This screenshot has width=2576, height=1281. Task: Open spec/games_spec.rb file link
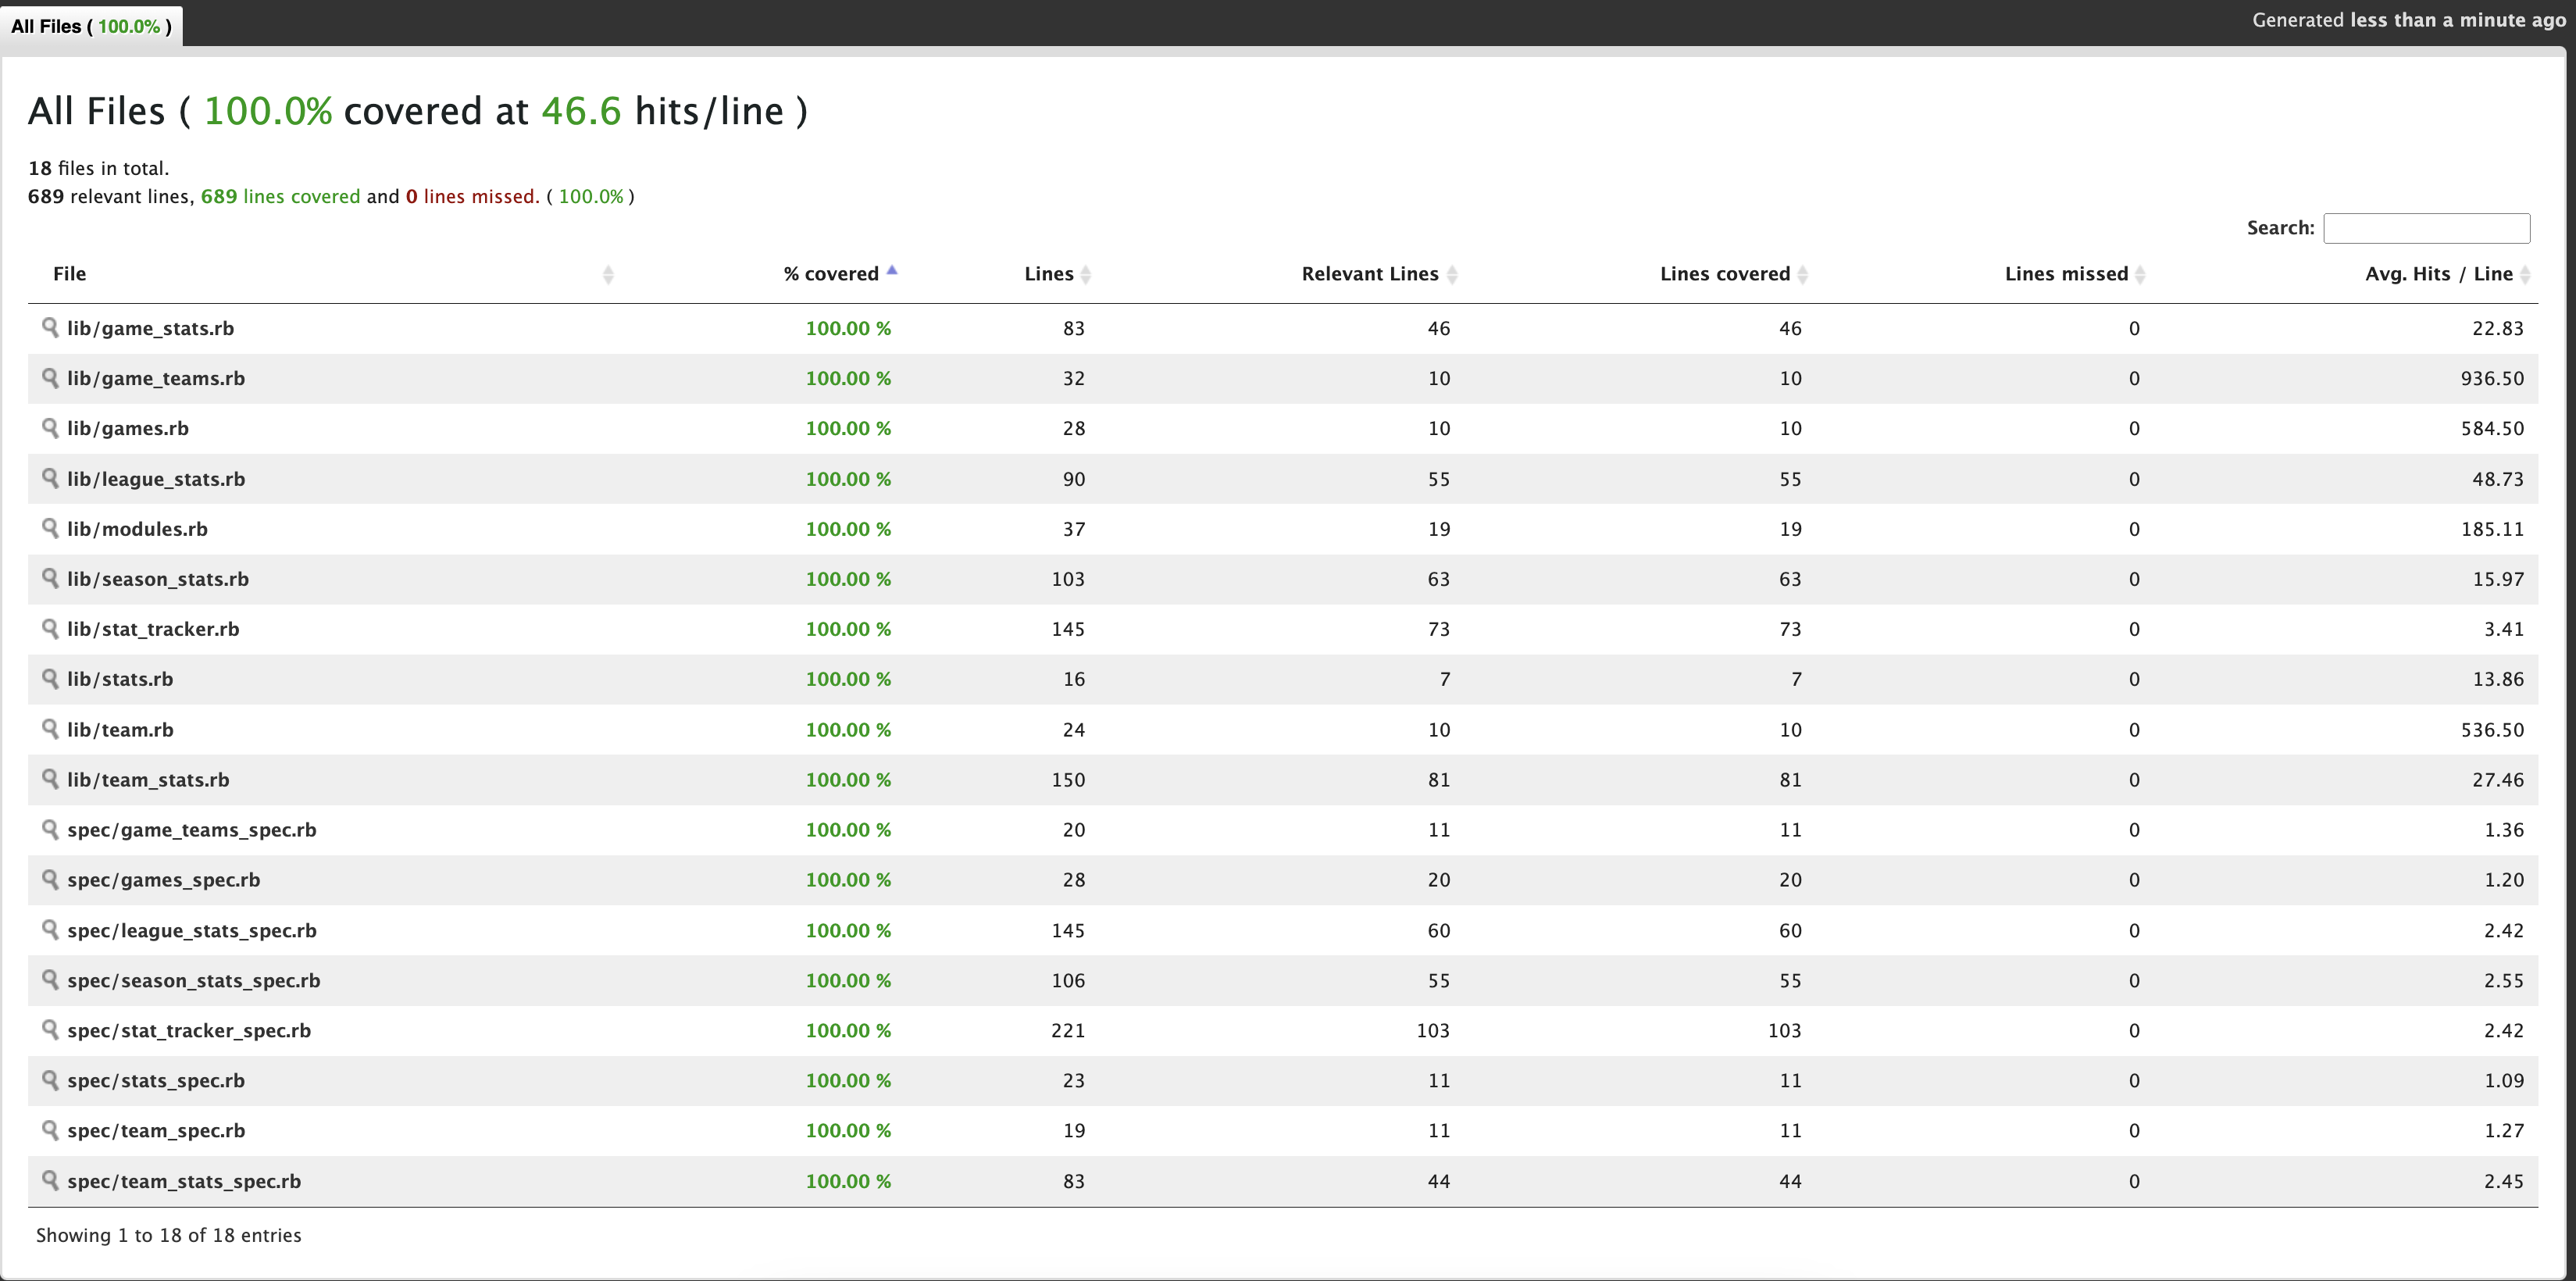tap(164, 880)
